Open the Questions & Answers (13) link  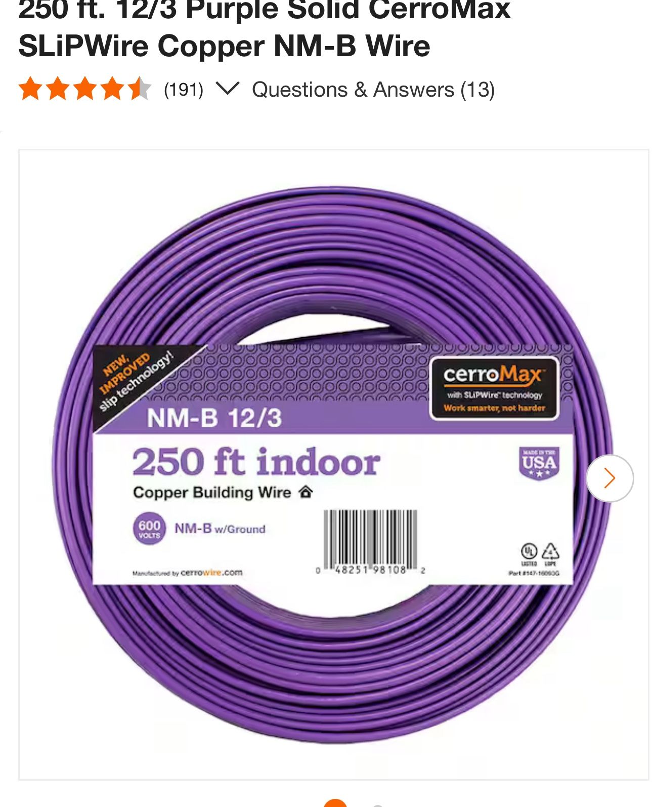coord(373,90)
